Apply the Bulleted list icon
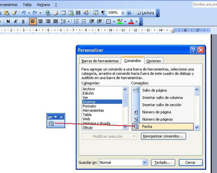Viewport: 217px width, 173px height. [x=84, y=21]
